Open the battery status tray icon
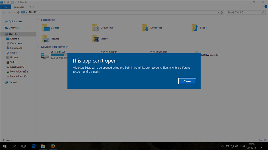The image size is (268, 150). point(227,146)
